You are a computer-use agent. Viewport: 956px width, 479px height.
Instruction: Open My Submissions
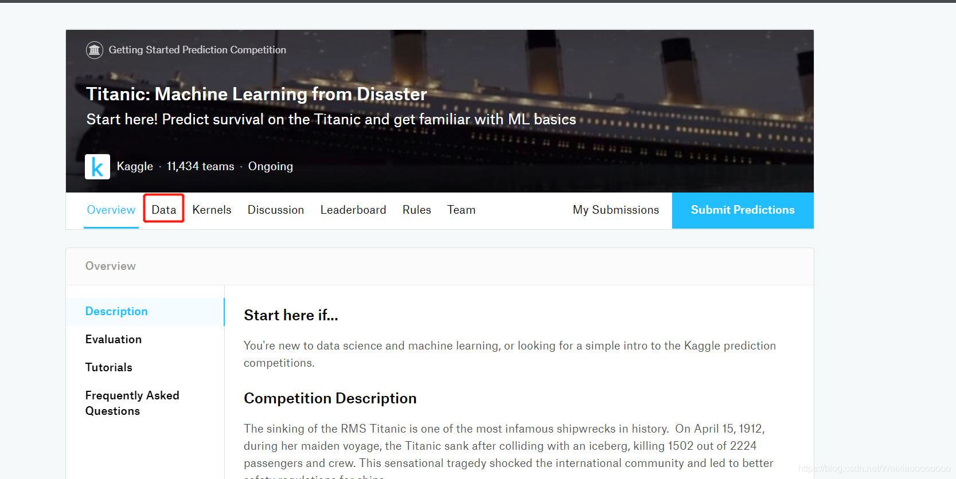(x=616, y=210)
